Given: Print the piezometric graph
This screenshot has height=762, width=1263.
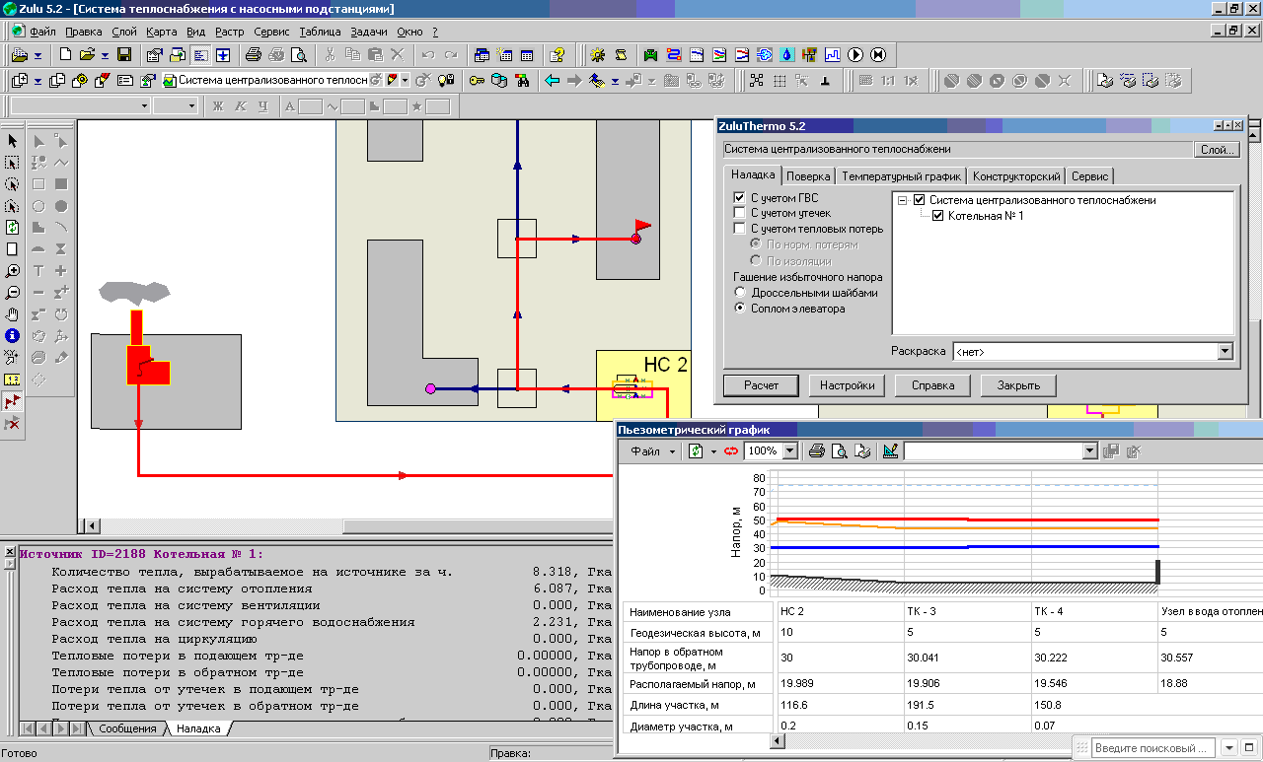Looking at the screenshot, I should [x=817, y=451].
